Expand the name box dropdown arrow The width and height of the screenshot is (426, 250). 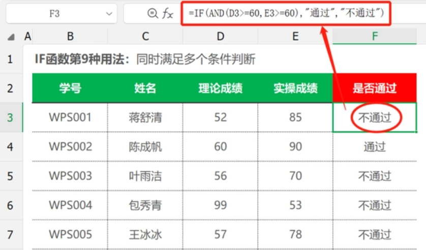click(109, 14)
